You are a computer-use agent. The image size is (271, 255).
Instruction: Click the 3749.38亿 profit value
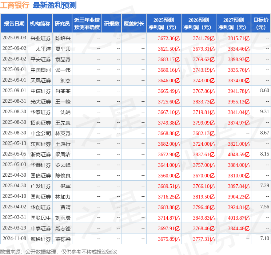[x=169, y=123]
